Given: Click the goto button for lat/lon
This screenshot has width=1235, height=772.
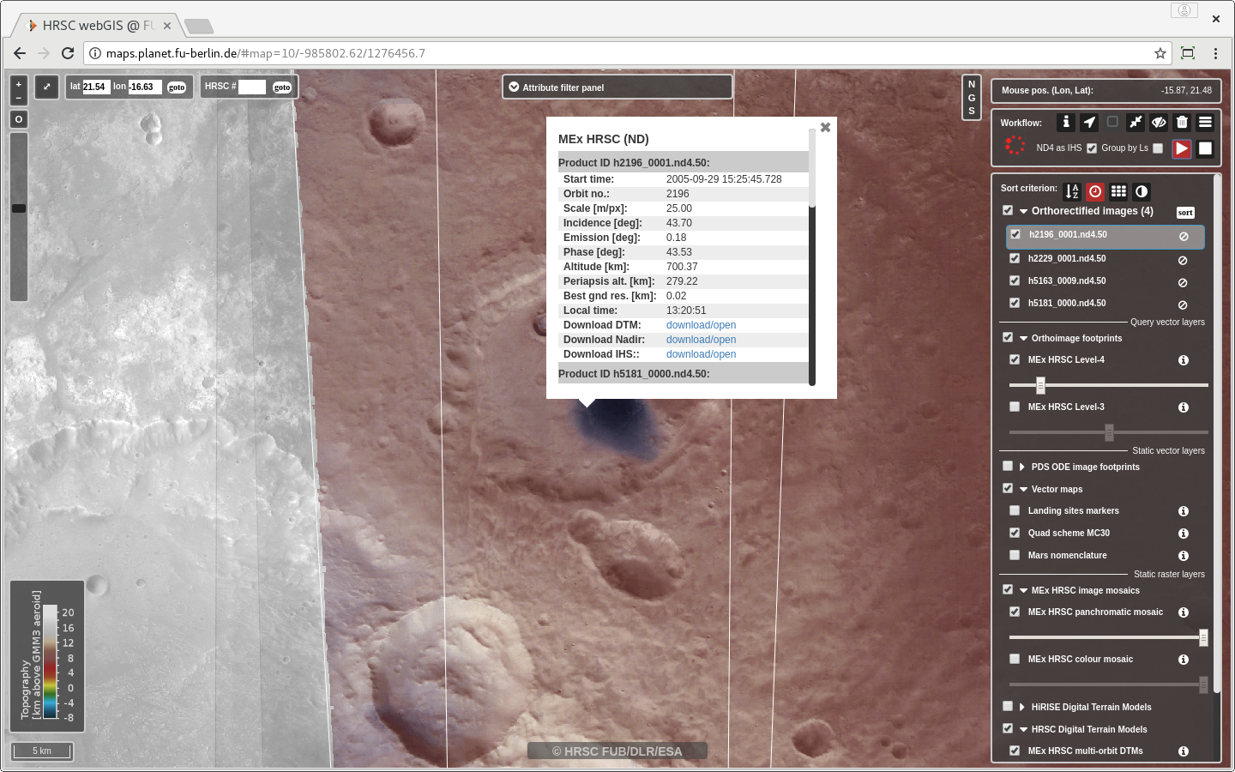Looking at the screenshot, I should pos(177,87).
